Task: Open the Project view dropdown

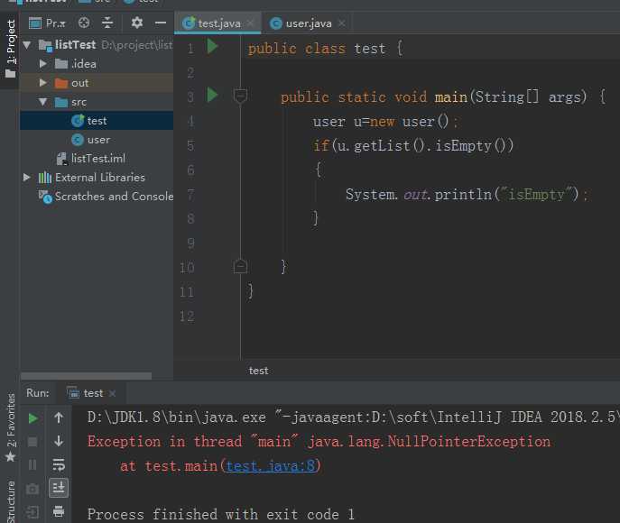Action: (47, 23)
